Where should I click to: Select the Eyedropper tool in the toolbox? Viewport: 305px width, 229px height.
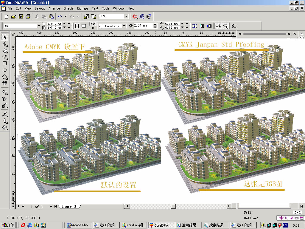coord(5,114)
